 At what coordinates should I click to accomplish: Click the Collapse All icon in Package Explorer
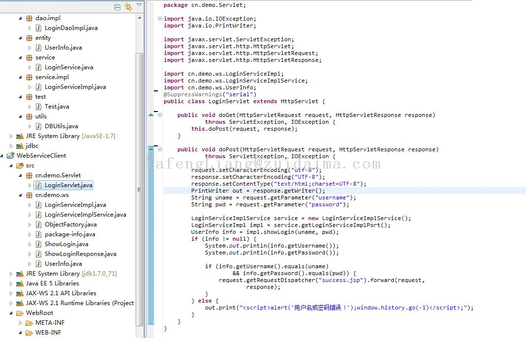[117, 7]
